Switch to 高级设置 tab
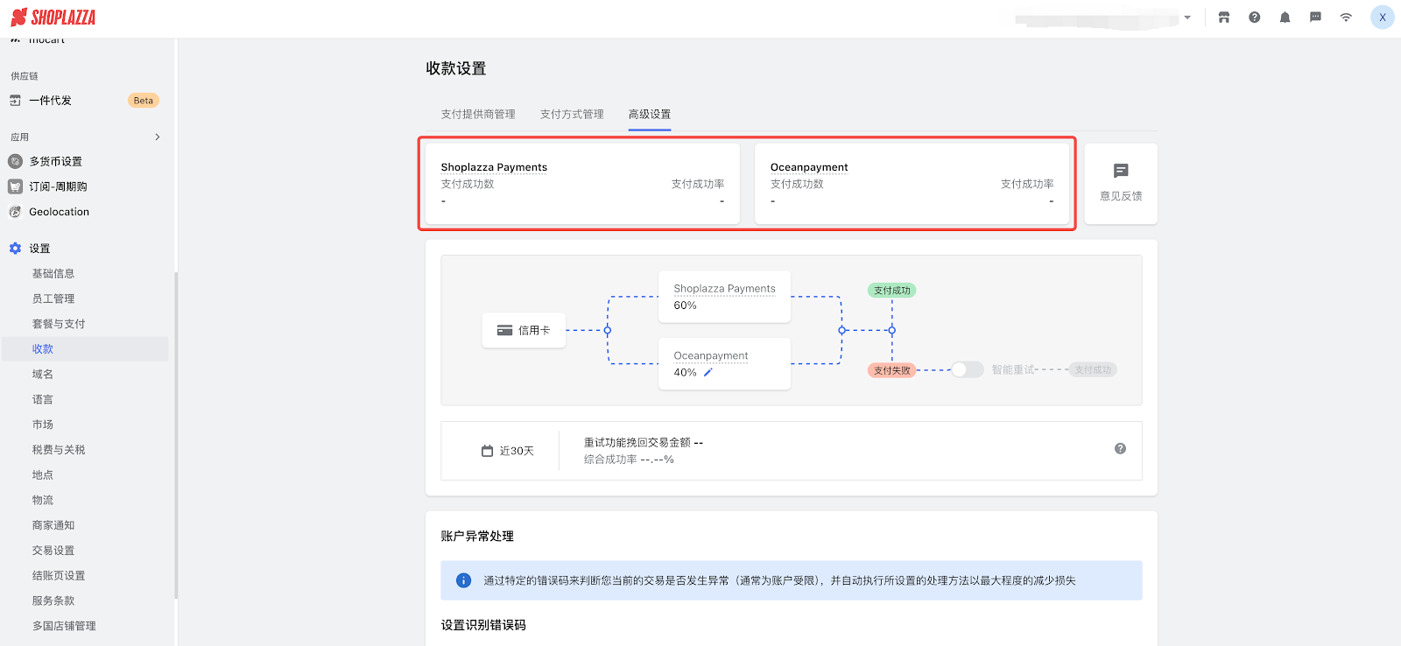The width and height of the screenshot is (1401, 646). coord(650,115)
